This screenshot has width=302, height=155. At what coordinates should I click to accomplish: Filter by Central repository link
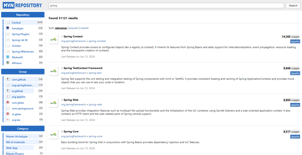pyautogui.click(x=16, y=22)
